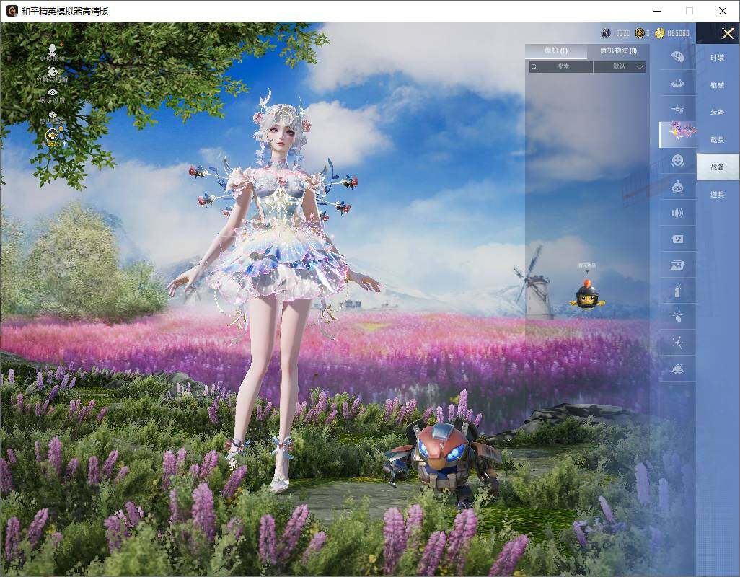Click the floating black helmet drone
740x577 pixels.
coord(587,295)
